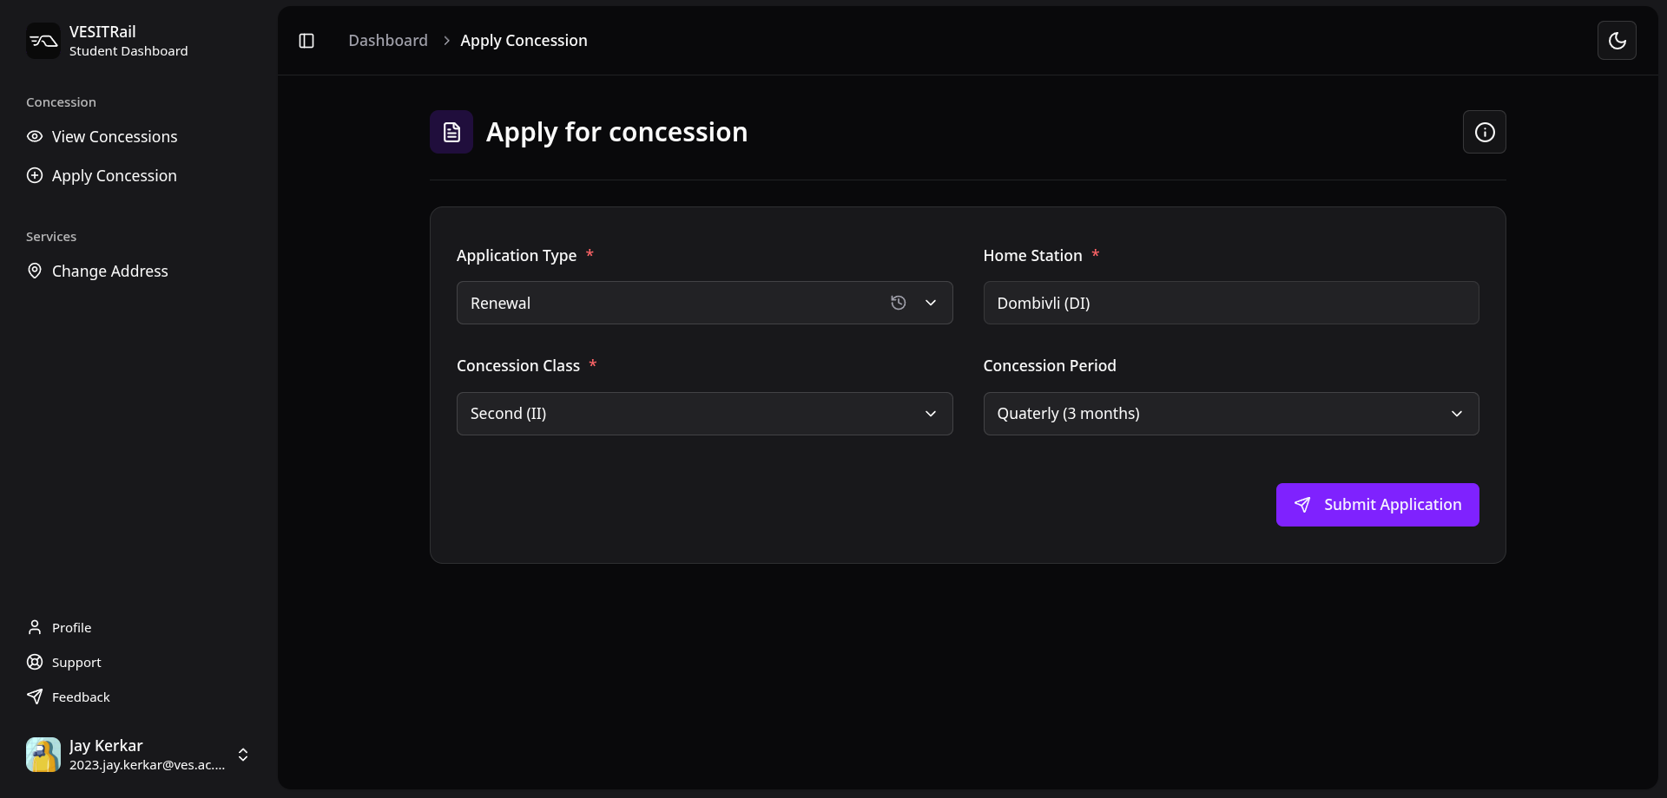The width and height of the screenshot is (1667, 798).
Task: Click the plus icon beside Apply Concession
Action: coord(34,175)
